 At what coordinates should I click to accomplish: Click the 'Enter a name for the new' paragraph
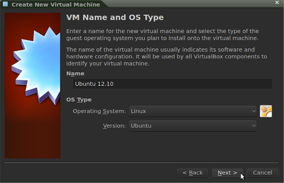coord(162,34)
